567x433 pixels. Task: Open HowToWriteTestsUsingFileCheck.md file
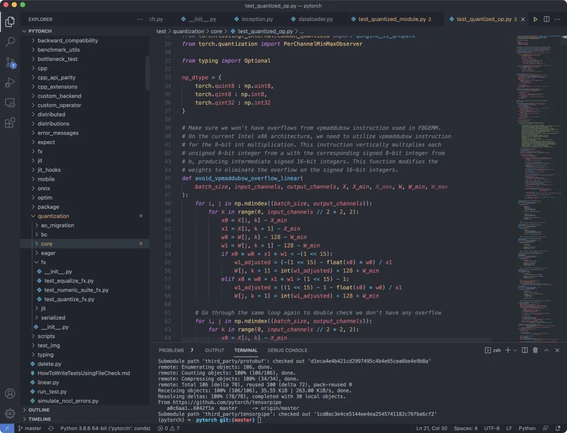coord(85,373)
